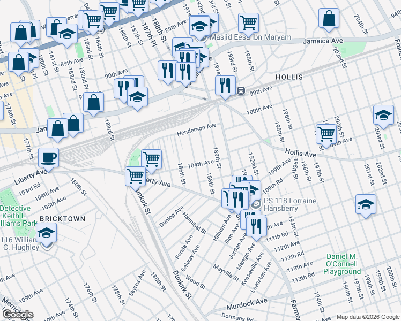Click the Map data ©2026 Google text
Image resolution: width=401 pixels, height=321 pixels.
pyautogui.click(x=368, y=317)
